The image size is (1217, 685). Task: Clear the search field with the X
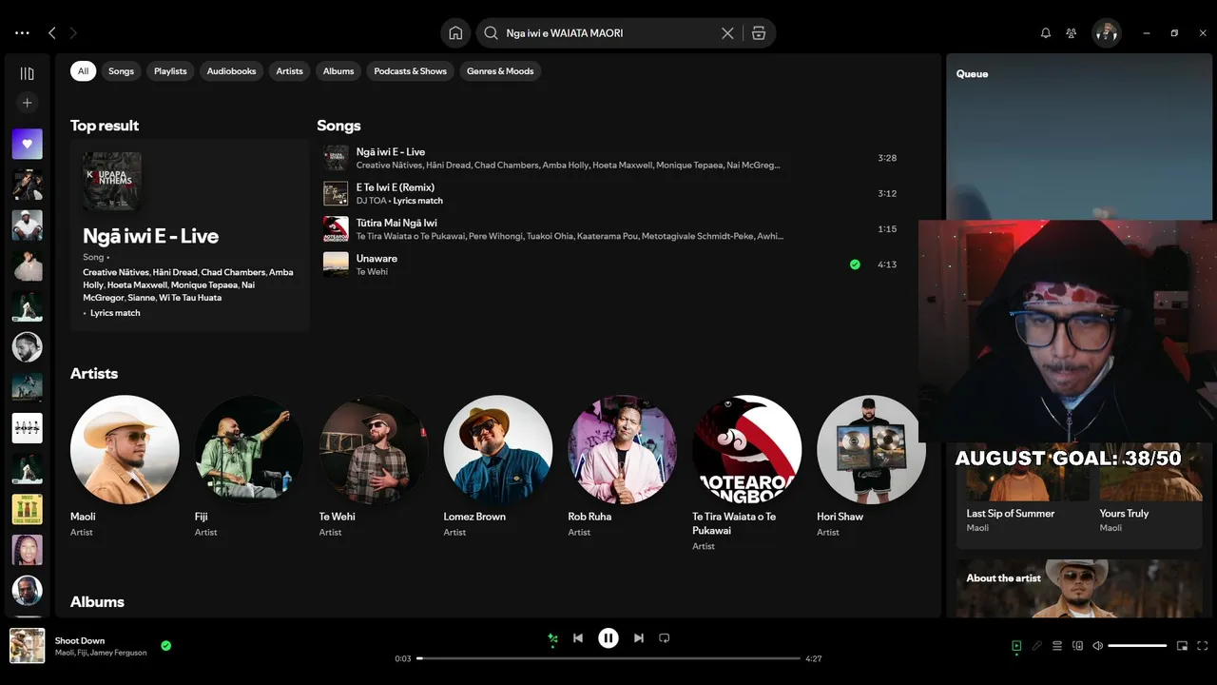click(727, 33)
